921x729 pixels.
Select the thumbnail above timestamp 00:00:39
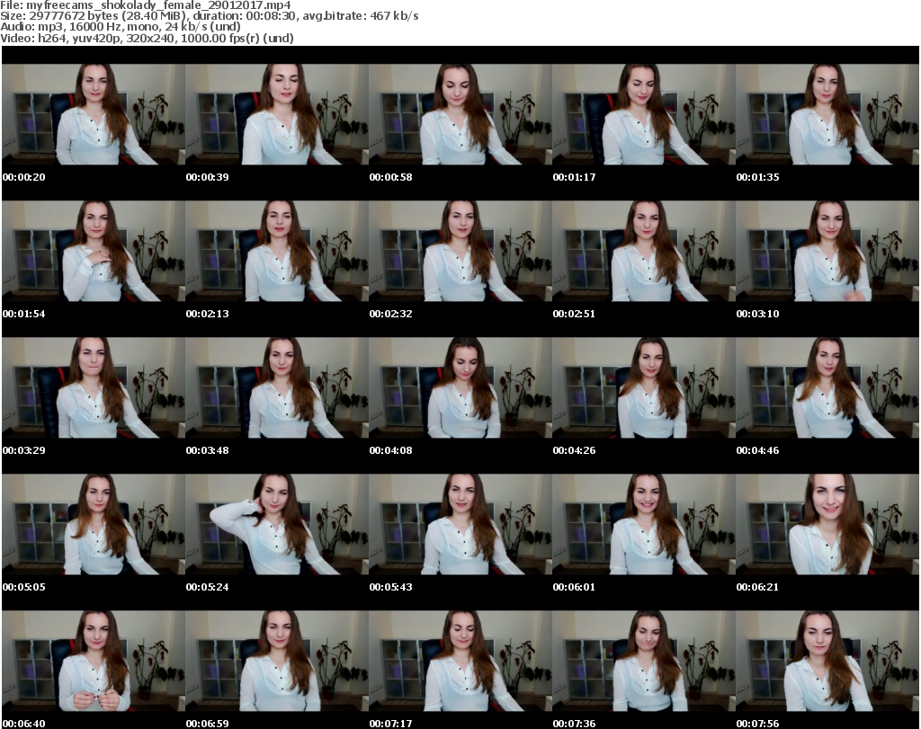[277, 114]
